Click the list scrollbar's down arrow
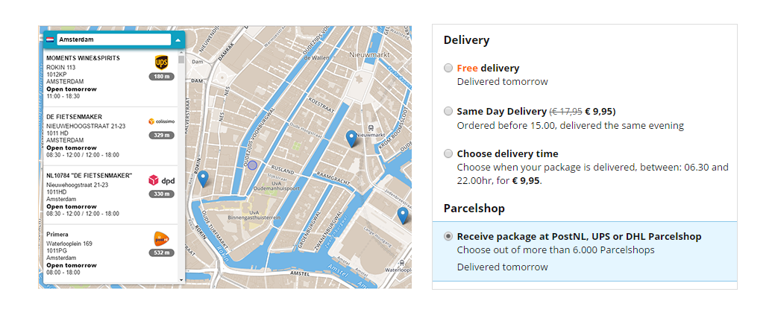775x321 pixels. pyautogui.click(x=181, y=280)
